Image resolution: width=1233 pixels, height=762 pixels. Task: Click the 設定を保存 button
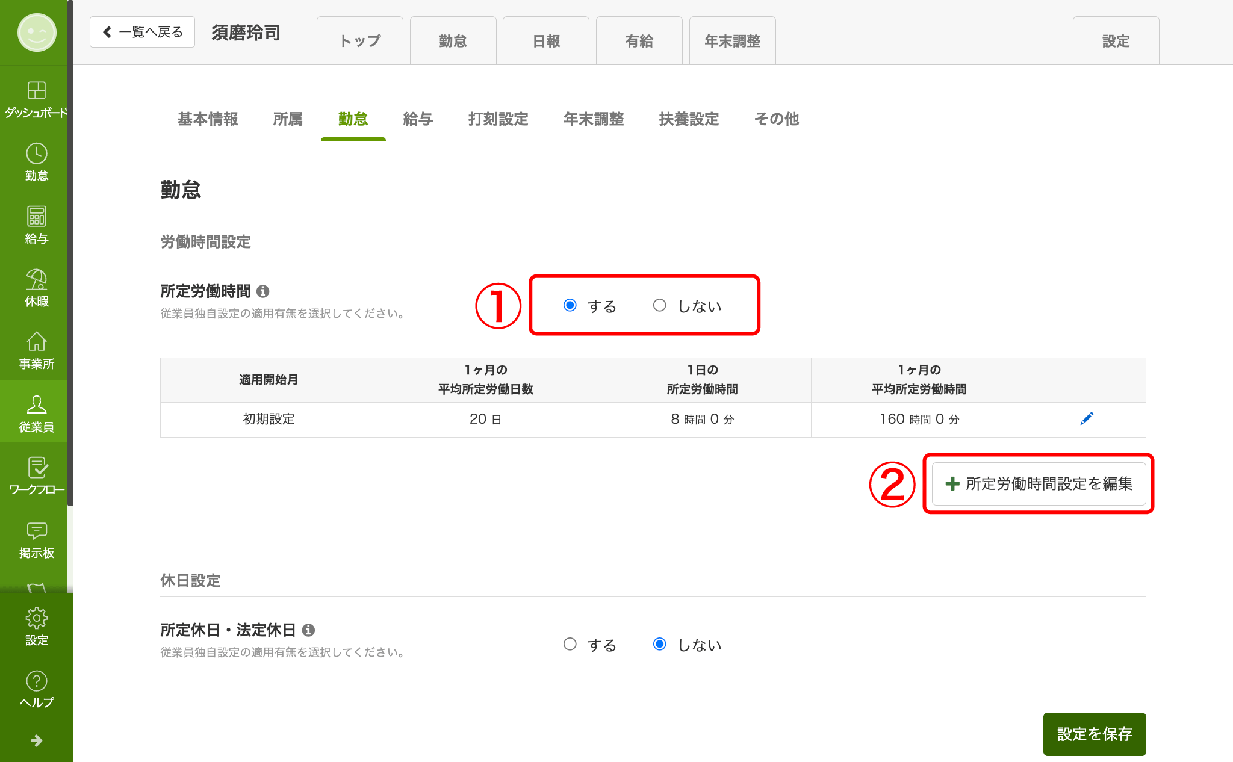(1094, 734)
